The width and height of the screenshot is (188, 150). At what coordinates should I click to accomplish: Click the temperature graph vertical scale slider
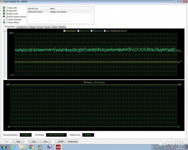click(5, 31)
